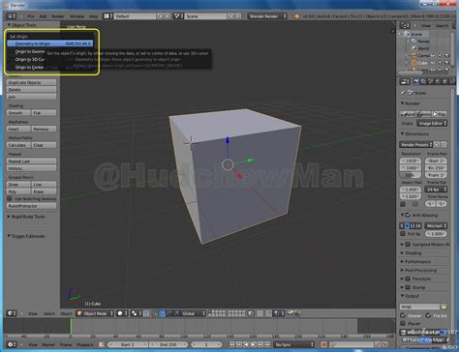
Task: Click the Cube object icon in outliner
Action: click(413, 63)
